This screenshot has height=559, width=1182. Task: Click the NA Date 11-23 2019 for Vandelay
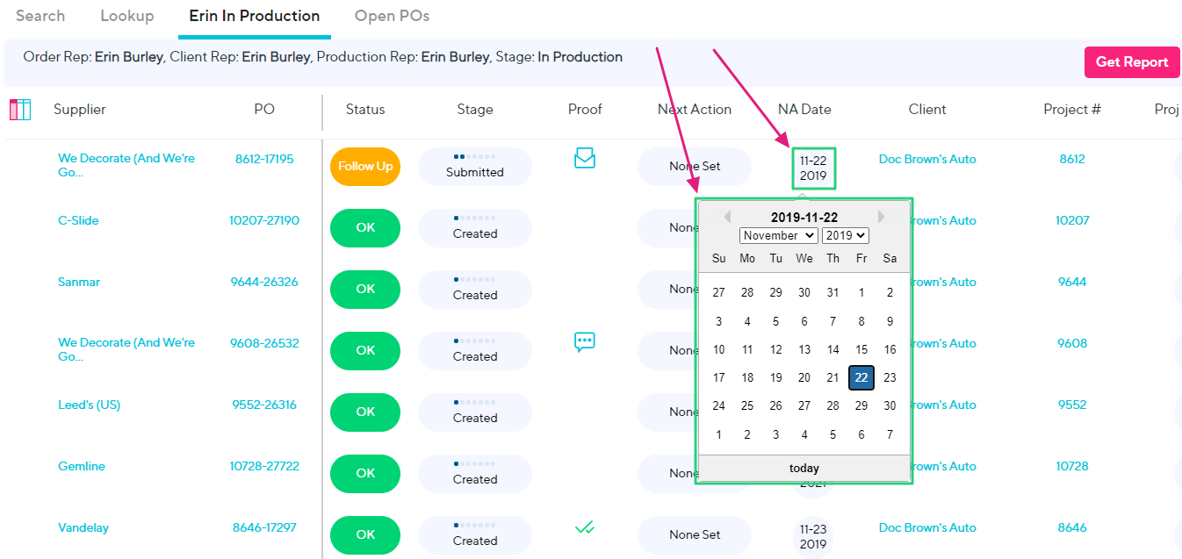pyautogui.click(x=813, y=536)
